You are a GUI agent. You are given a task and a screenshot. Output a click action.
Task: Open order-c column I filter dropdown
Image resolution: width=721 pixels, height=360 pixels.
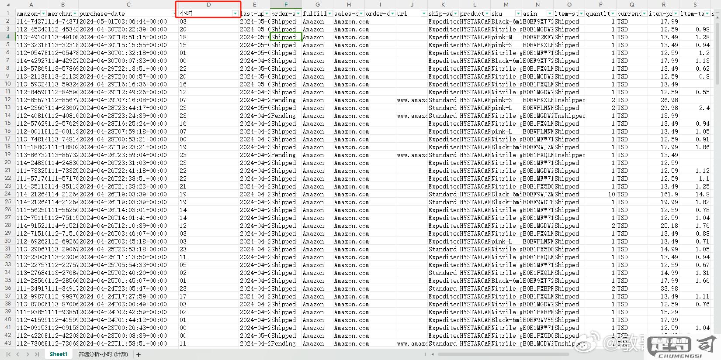coord(392,14)
